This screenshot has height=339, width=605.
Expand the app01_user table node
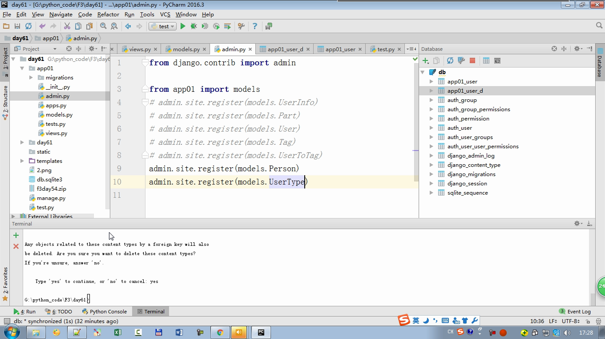coord(431,82)
